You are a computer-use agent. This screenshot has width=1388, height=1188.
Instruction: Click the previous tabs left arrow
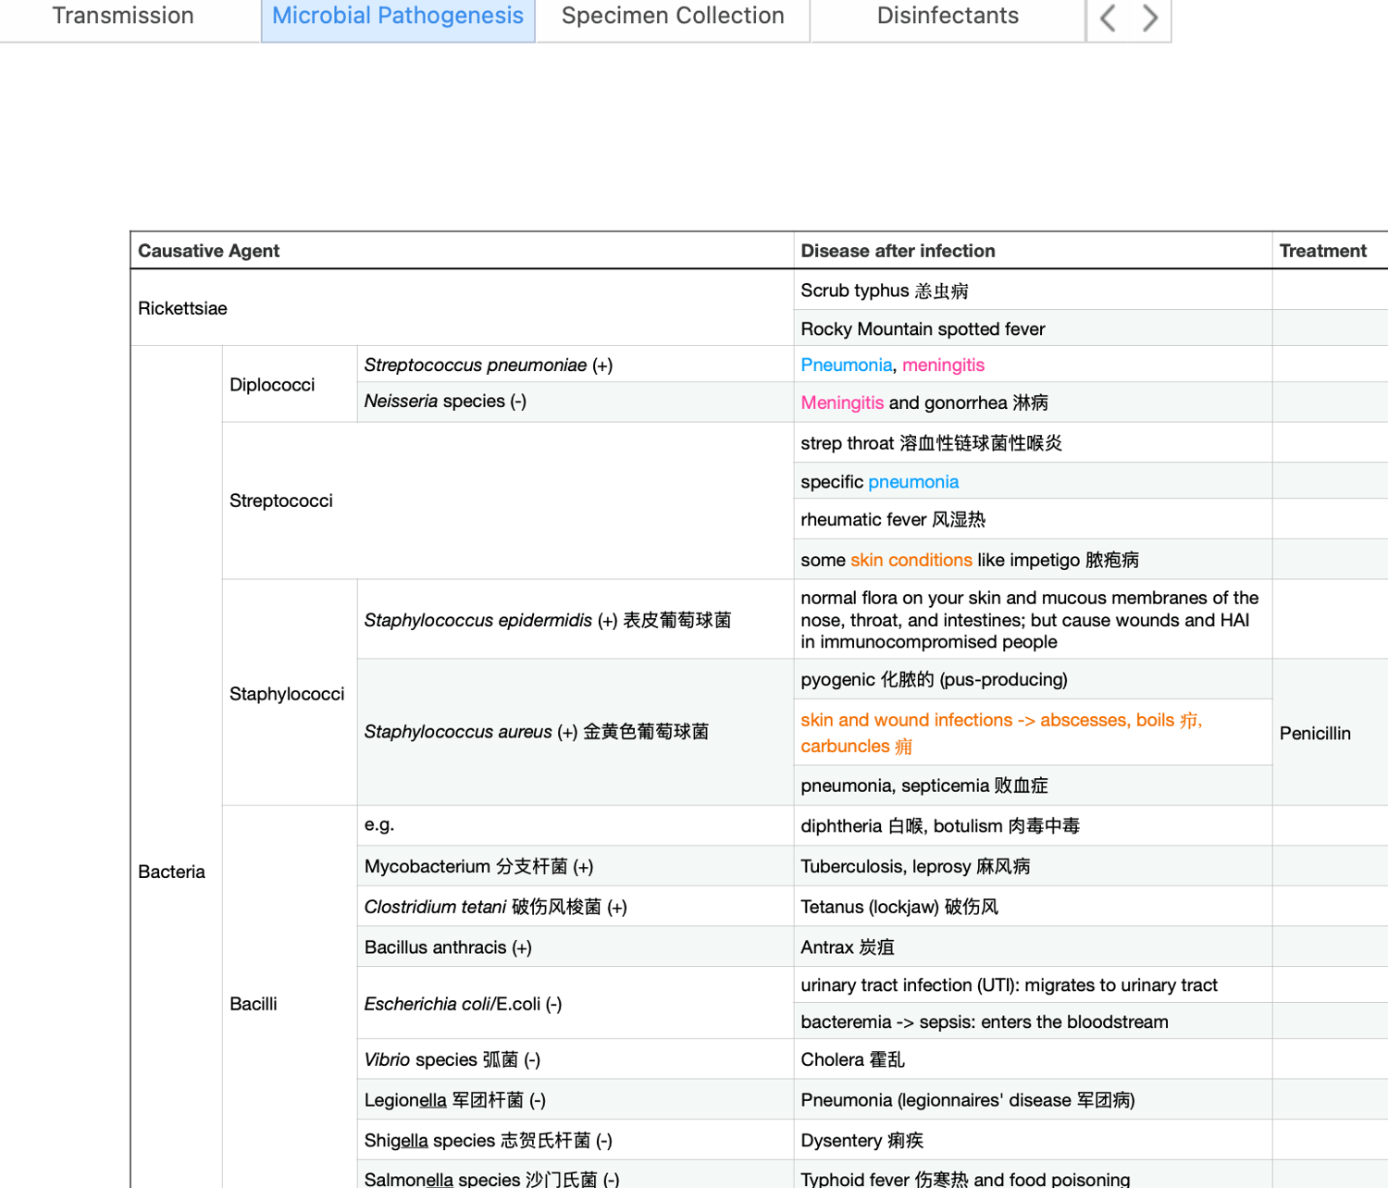(x=1108, y=18)
